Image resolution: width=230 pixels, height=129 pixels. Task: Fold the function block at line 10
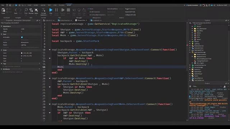tap(50, 50)
